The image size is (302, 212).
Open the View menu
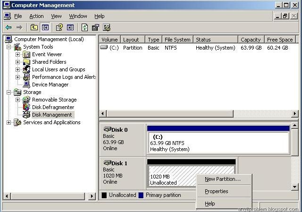pos(56,16)
